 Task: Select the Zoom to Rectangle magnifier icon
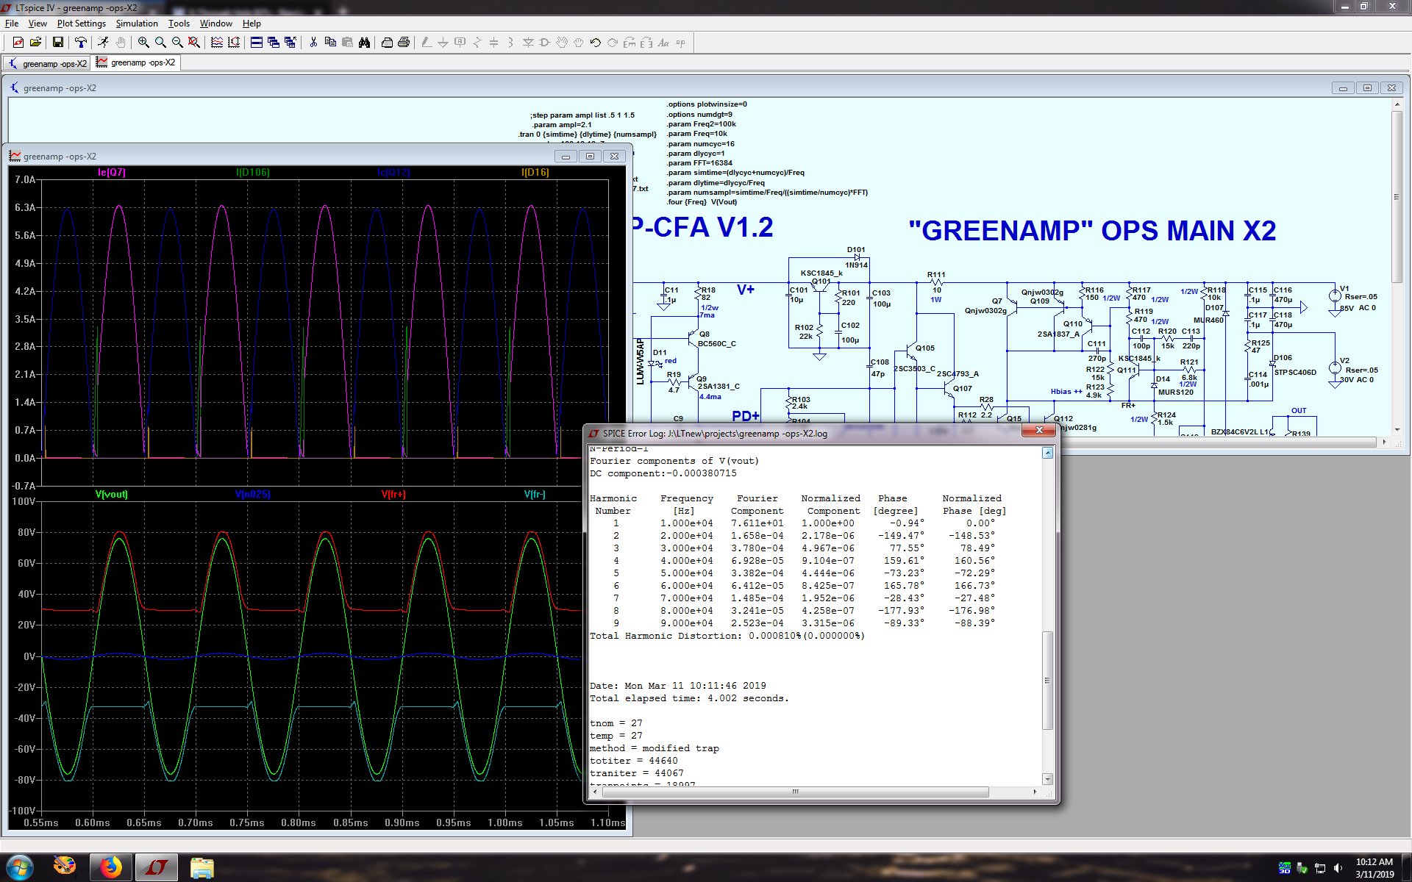tap(160, 43)
